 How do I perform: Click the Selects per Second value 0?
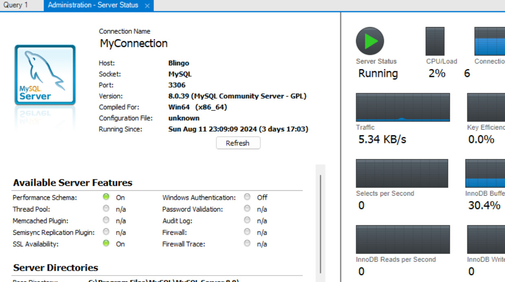pyautogui.click(x=361, y=205)
